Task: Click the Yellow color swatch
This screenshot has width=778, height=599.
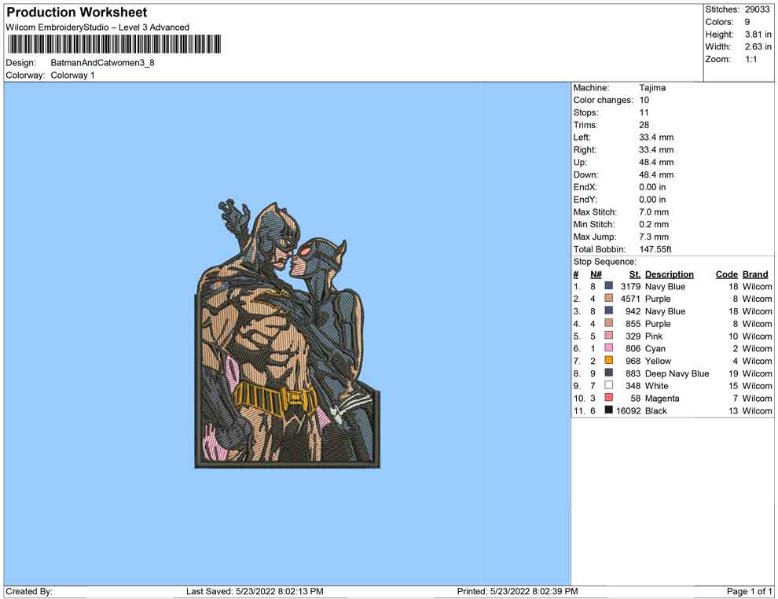Action: (x=609, y=360)
